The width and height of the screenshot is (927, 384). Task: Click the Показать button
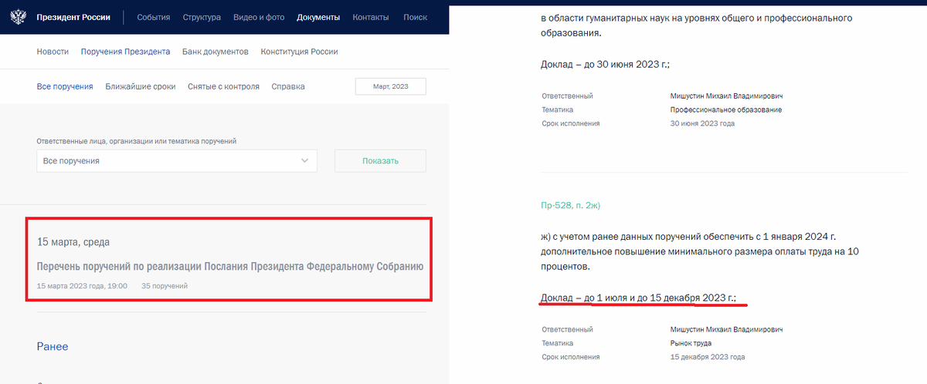click(380, 161)
